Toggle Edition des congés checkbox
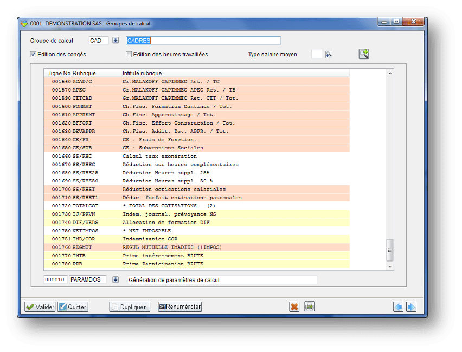 click(x=33, y=55)
